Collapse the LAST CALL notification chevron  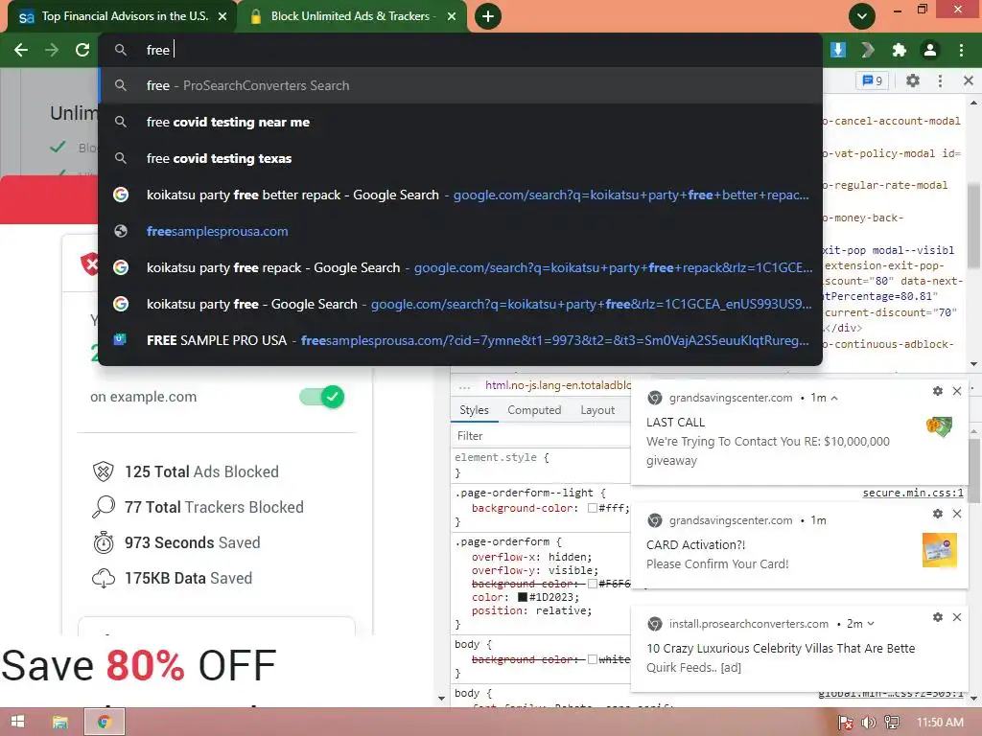click(x=834, y=398)
